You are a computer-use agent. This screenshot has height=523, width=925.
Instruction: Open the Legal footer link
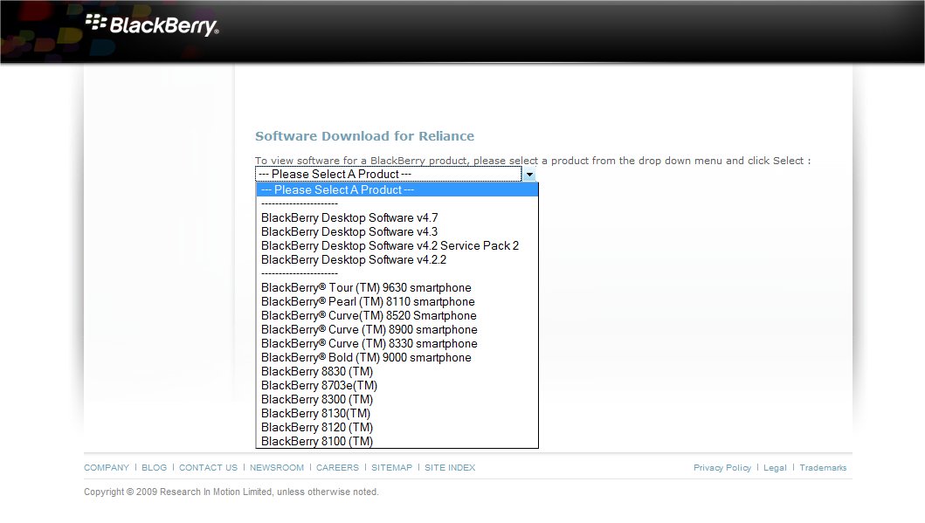(x=775, y=468)
